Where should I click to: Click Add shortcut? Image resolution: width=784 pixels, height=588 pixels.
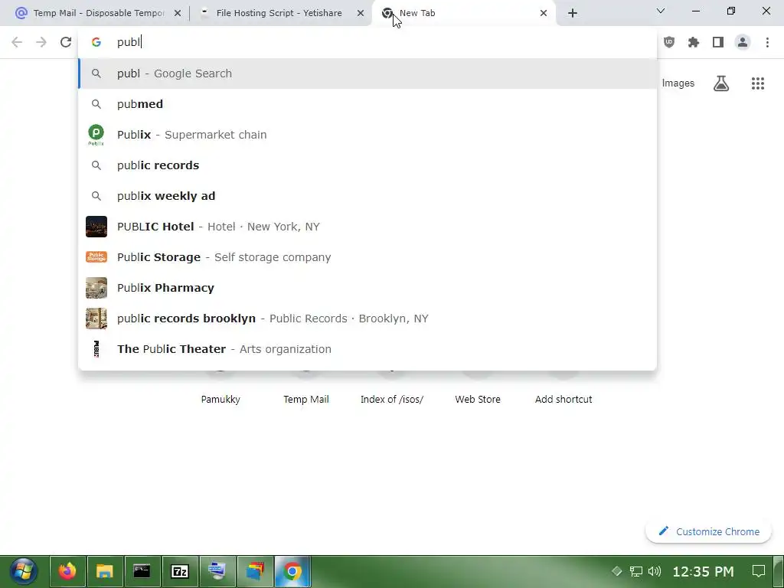tap(563, 400)
